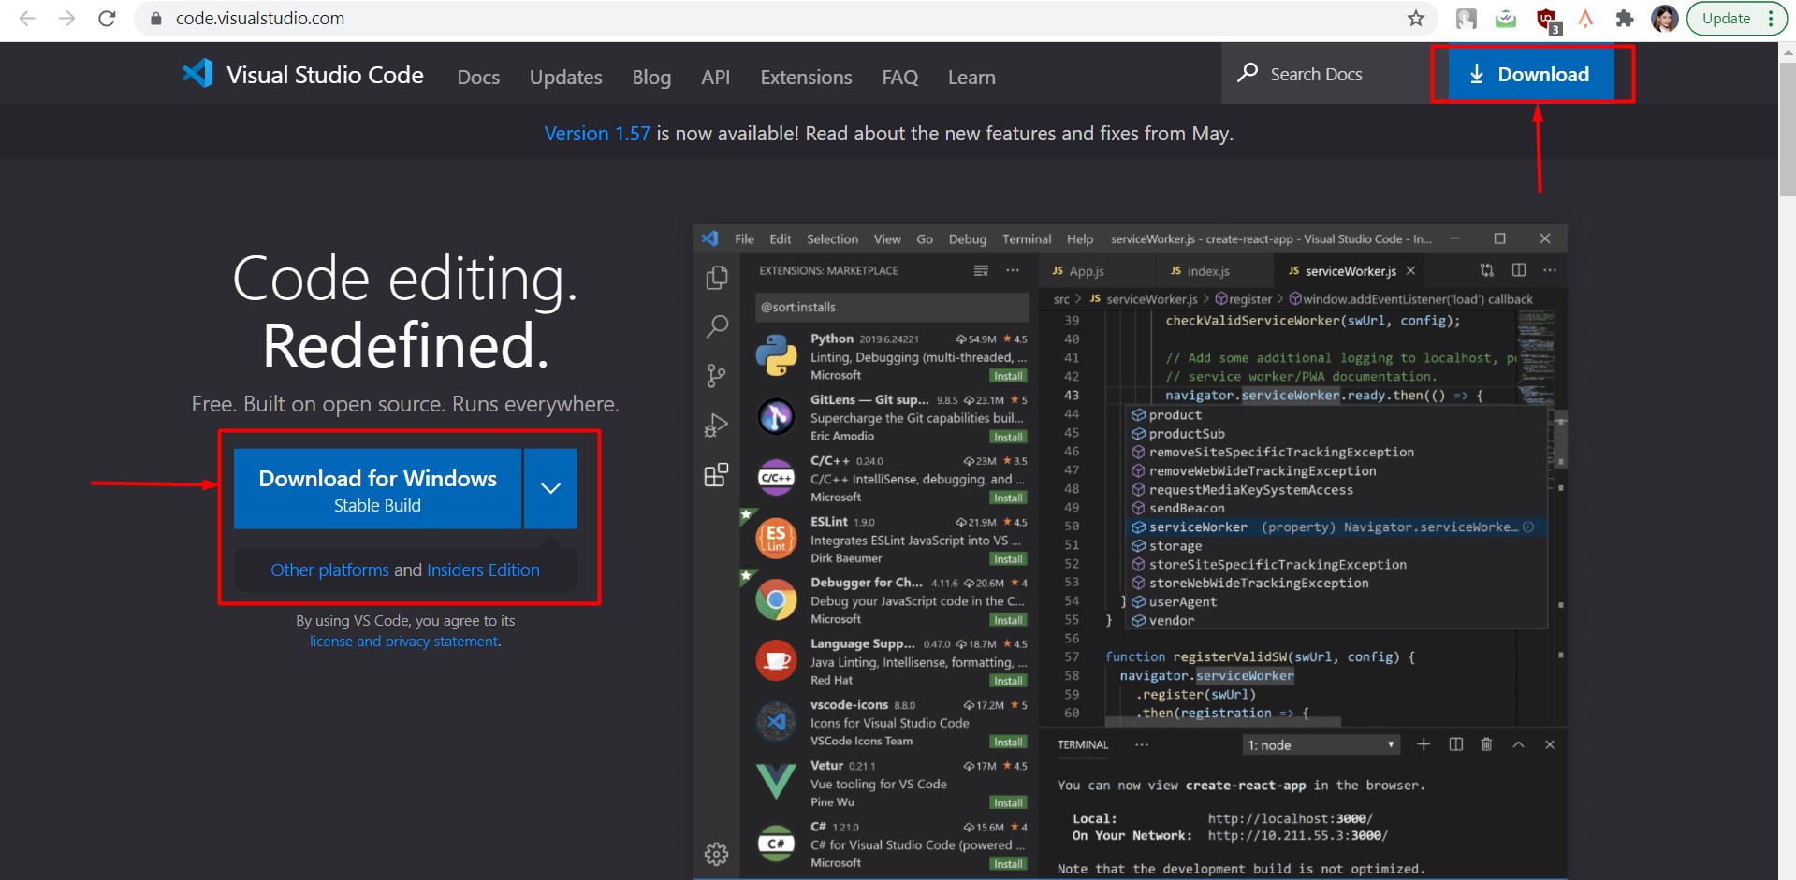Viewport: 1796px width, 880px height.
Task: Click the Search Docs field
Action: click(1326, 73)
